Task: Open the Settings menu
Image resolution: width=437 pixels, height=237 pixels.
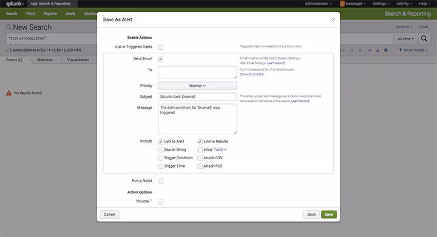Action: (x=381, y=4)
